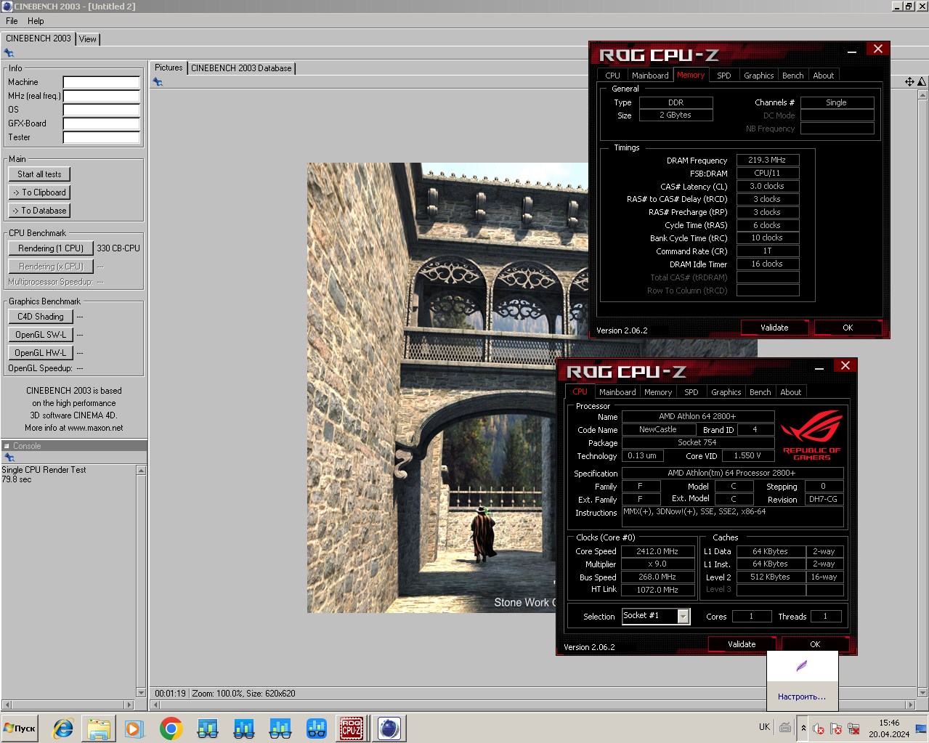Close the Memory CPU-Z window
Image resolution: width=929 pixels, height=743 pixels.
pos(878,49)
